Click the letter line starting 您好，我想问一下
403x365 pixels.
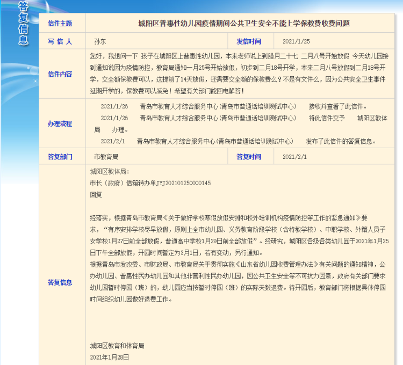(x=239, y=56)
